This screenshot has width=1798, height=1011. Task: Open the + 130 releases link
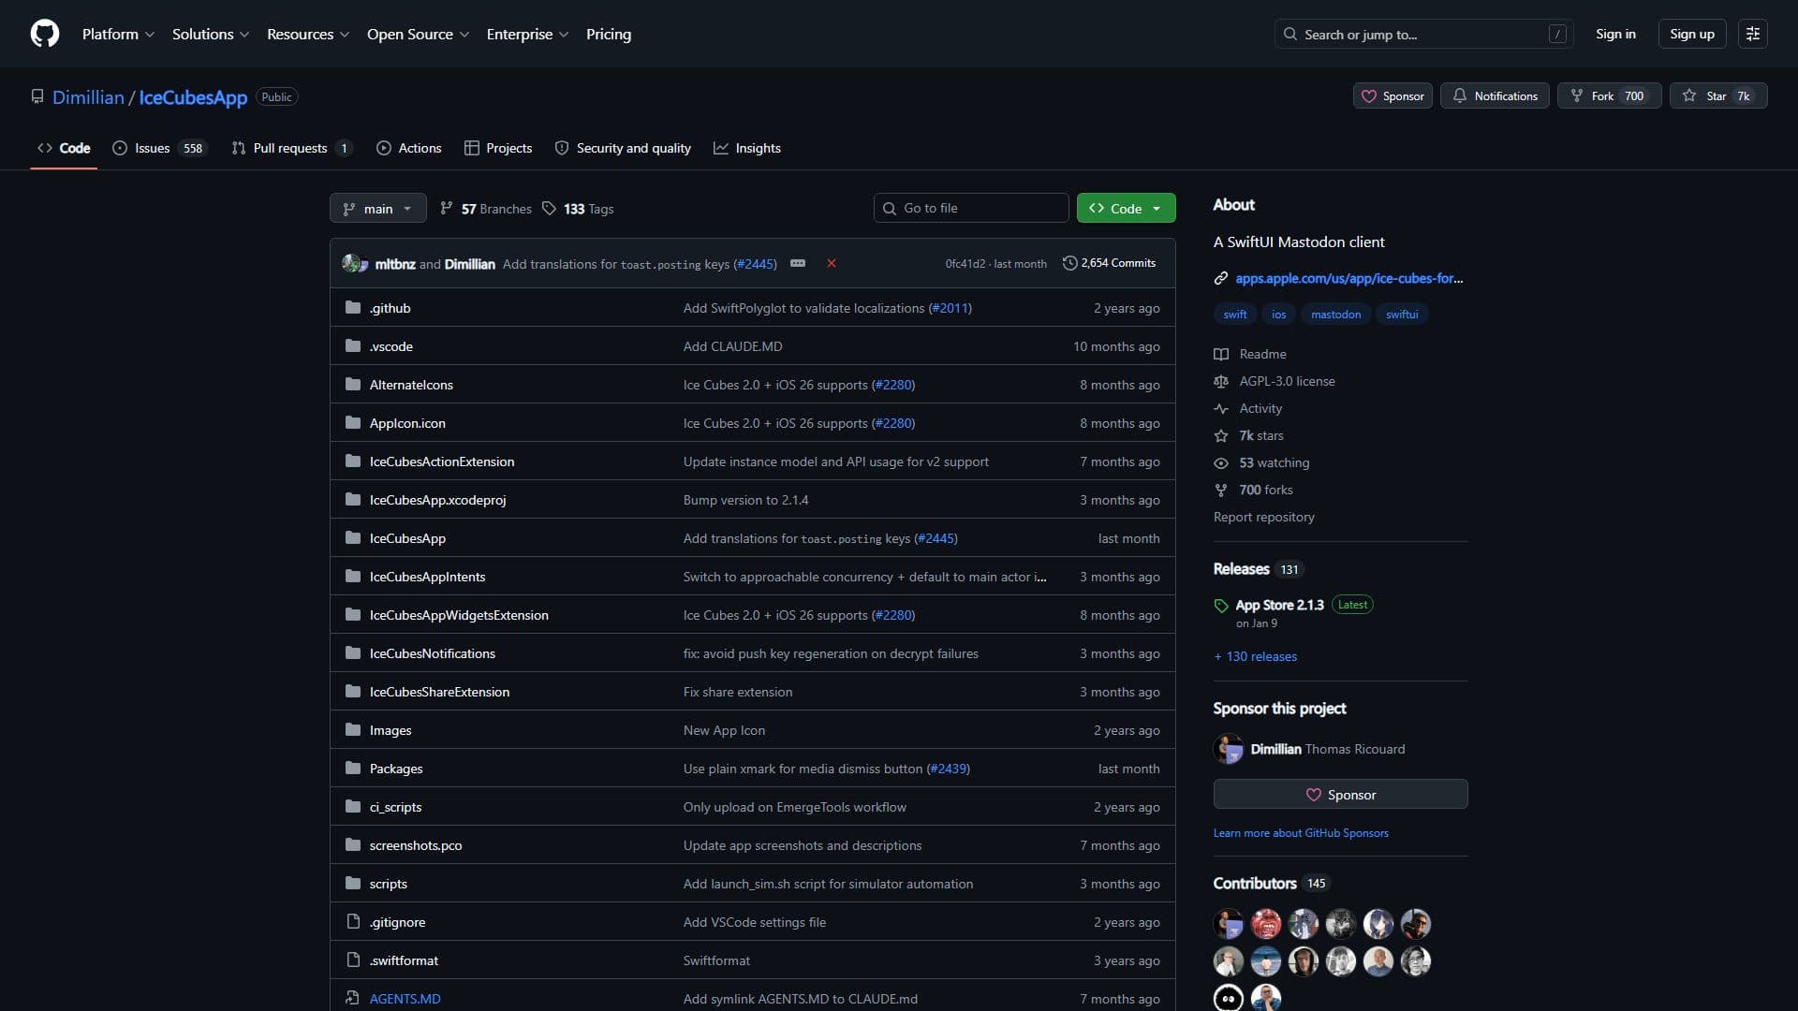click(1256, 656)
